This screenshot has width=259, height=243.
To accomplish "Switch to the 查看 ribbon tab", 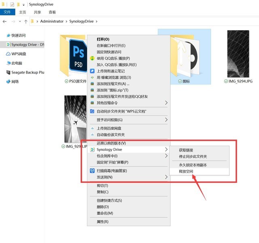I will tap(52, 12).
